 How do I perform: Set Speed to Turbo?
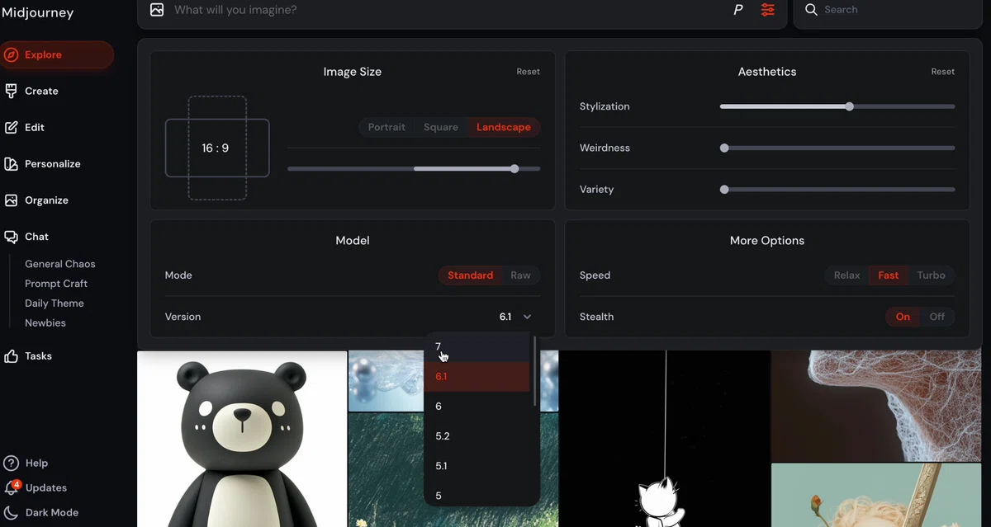pyautogui.click(x=932, y=275)
